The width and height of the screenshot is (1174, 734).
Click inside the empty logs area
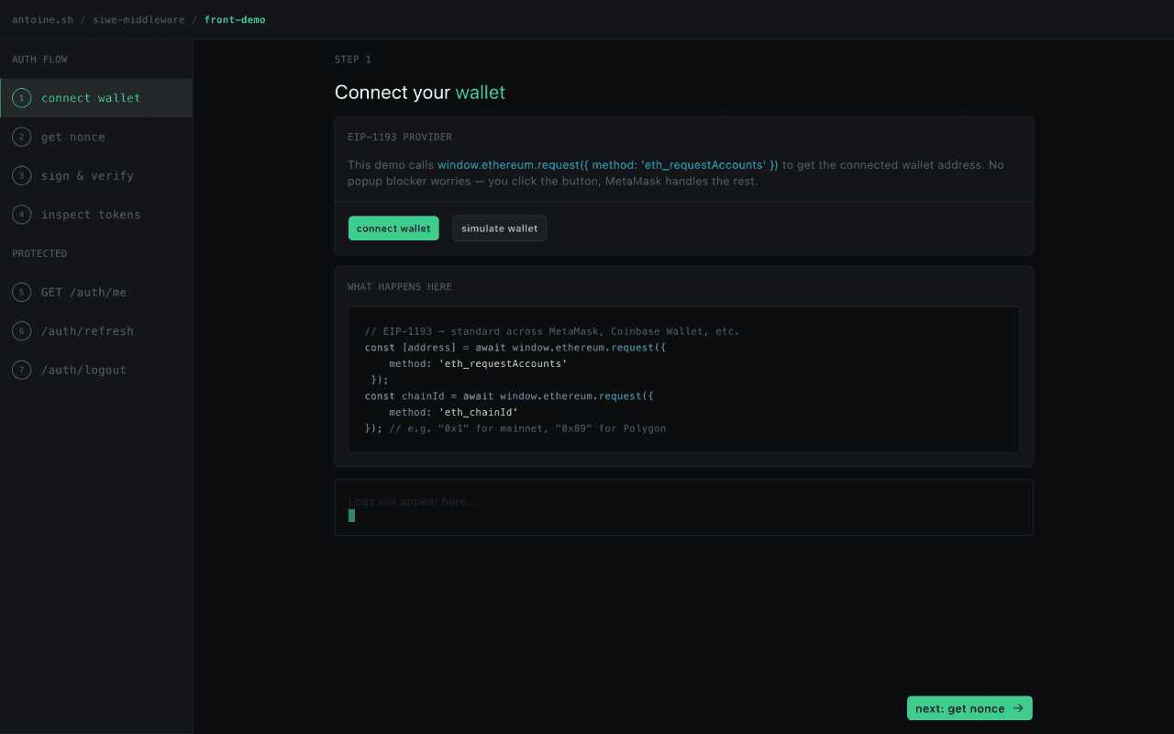tap(683, 506)
